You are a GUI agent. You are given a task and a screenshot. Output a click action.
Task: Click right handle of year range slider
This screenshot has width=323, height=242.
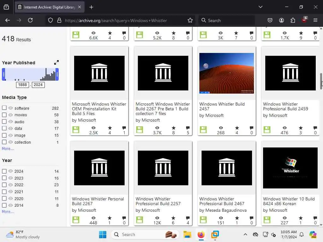click(57, 74)
